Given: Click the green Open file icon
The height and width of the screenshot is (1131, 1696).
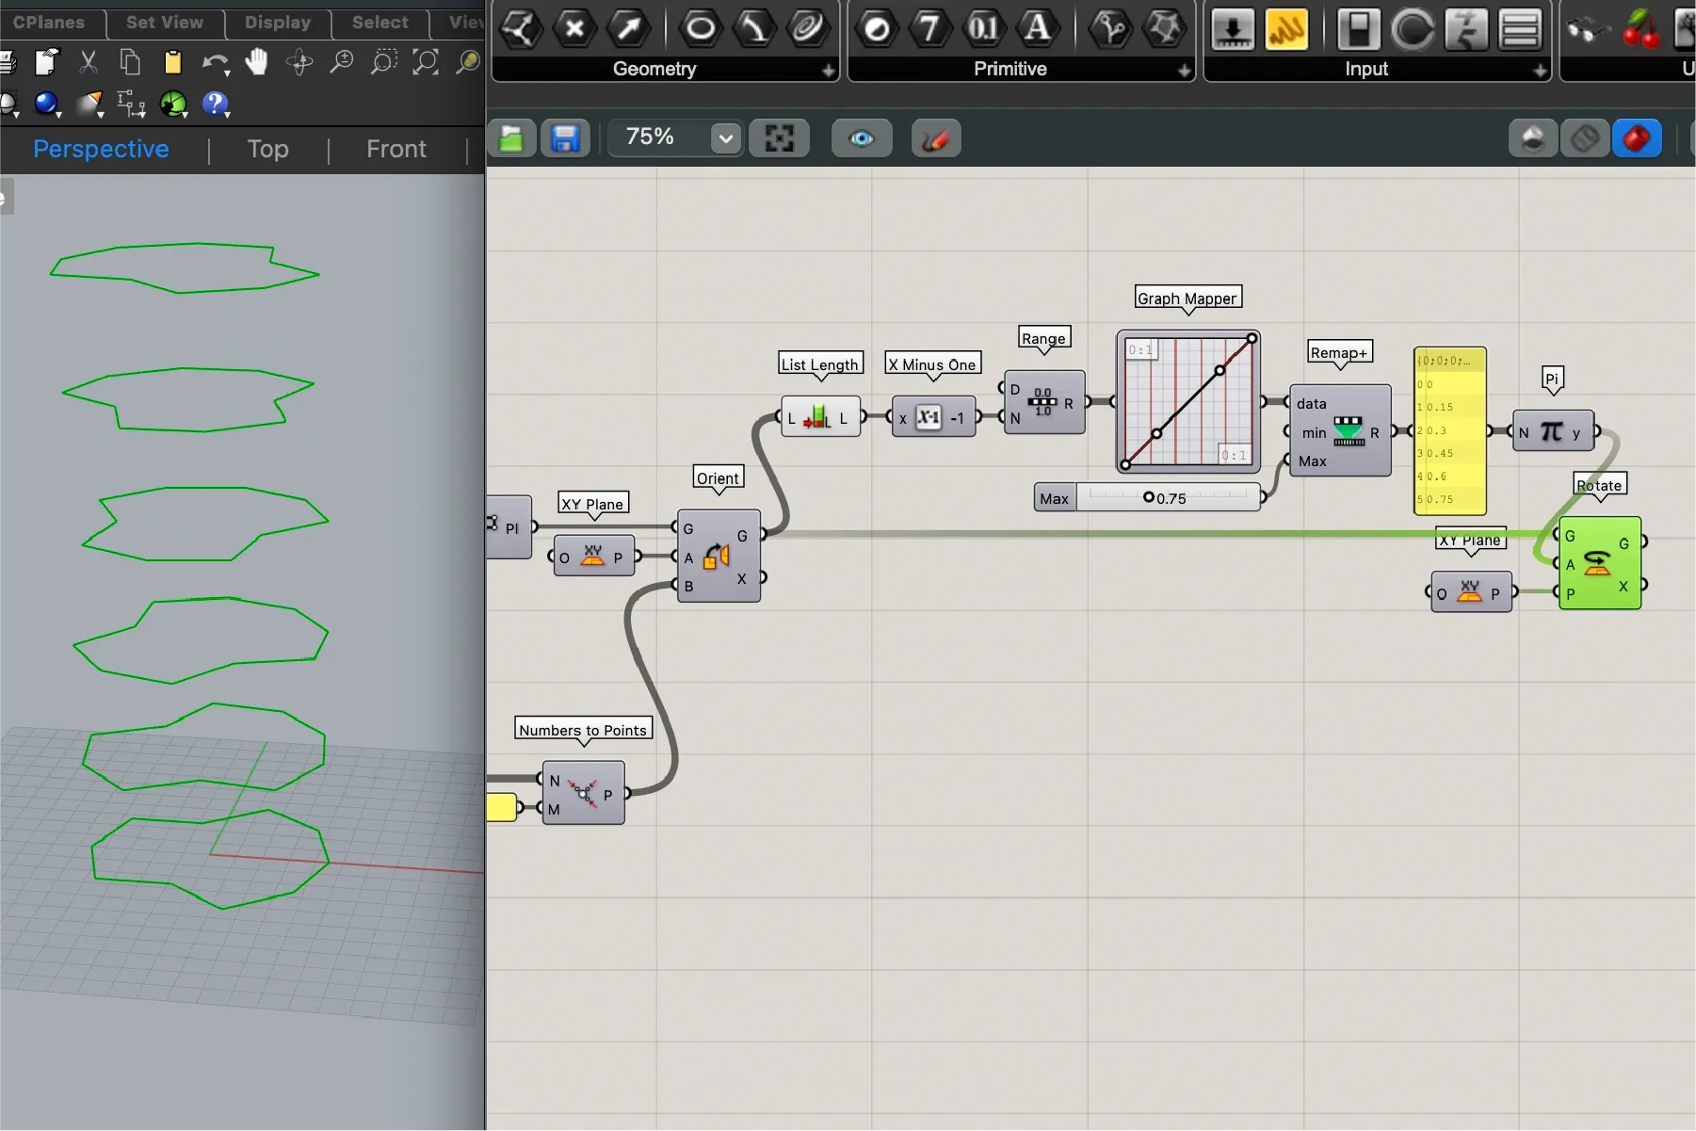Looking at the screenshot, I should tap(511, 139).
